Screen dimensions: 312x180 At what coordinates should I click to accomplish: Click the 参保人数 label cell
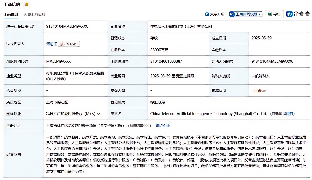pos(128,90)
